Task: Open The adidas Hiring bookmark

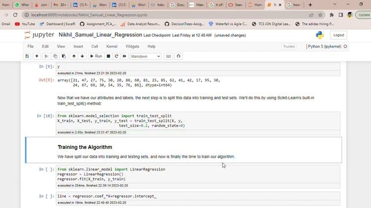Action: point(315,24)
